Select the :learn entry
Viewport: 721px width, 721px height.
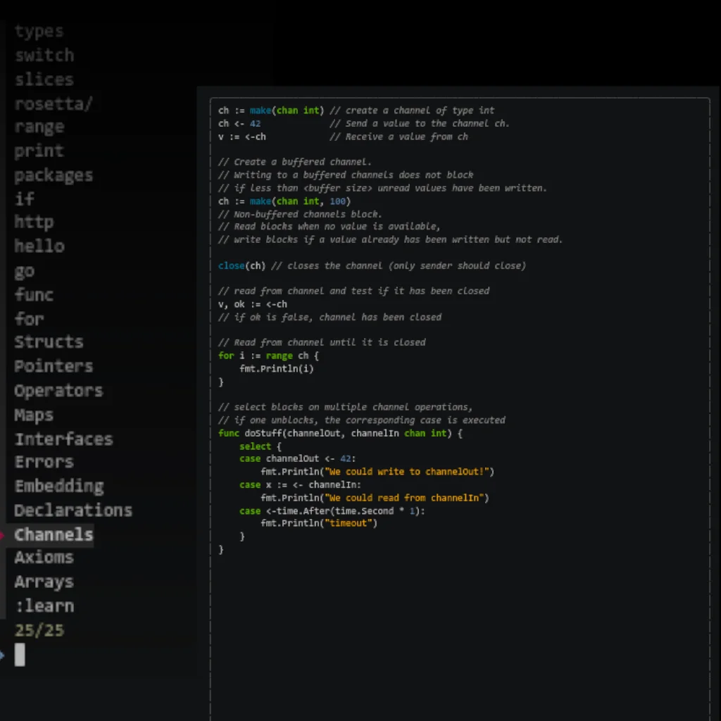click(x=44, y=606)
